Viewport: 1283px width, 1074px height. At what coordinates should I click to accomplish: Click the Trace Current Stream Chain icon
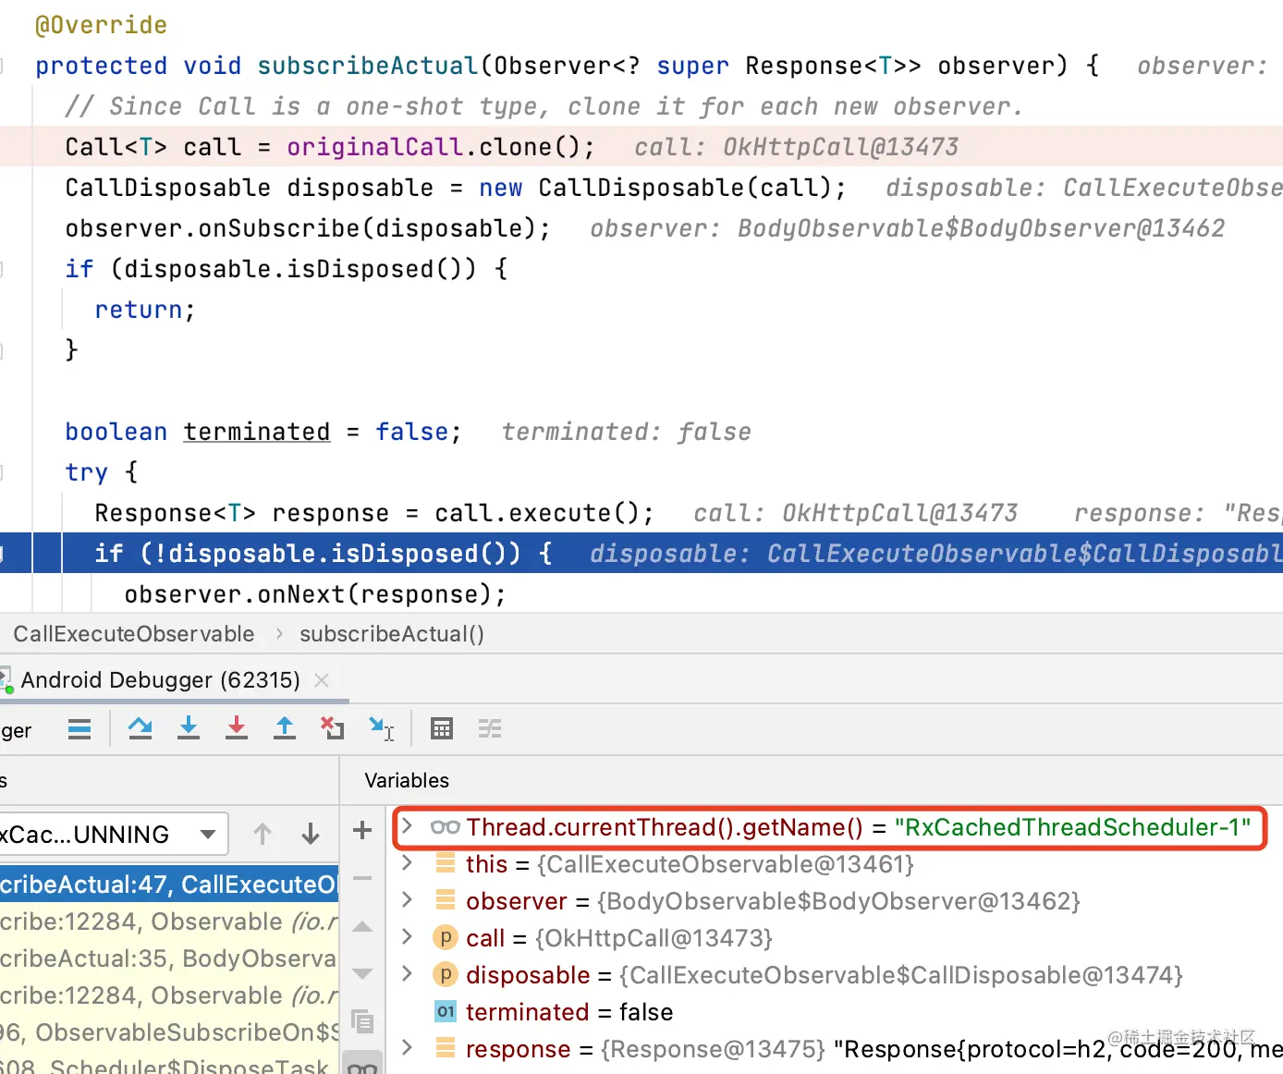[490, 729]
